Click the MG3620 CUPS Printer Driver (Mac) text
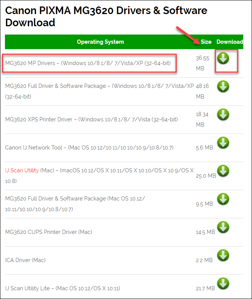The height and width of the screenshot is (299, 252). (49, 232)
